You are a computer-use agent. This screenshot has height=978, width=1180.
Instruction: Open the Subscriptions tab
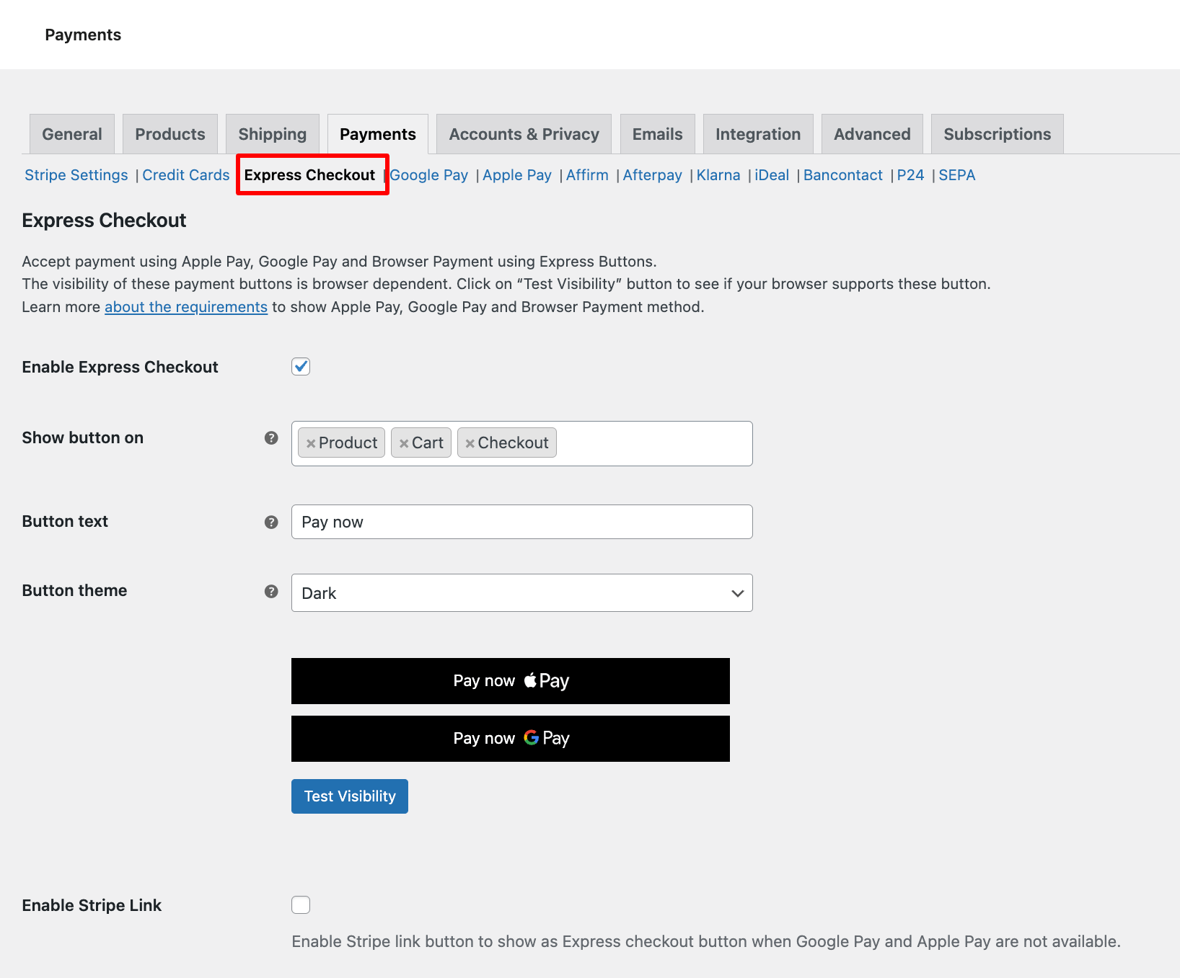[x=998, y=134]
